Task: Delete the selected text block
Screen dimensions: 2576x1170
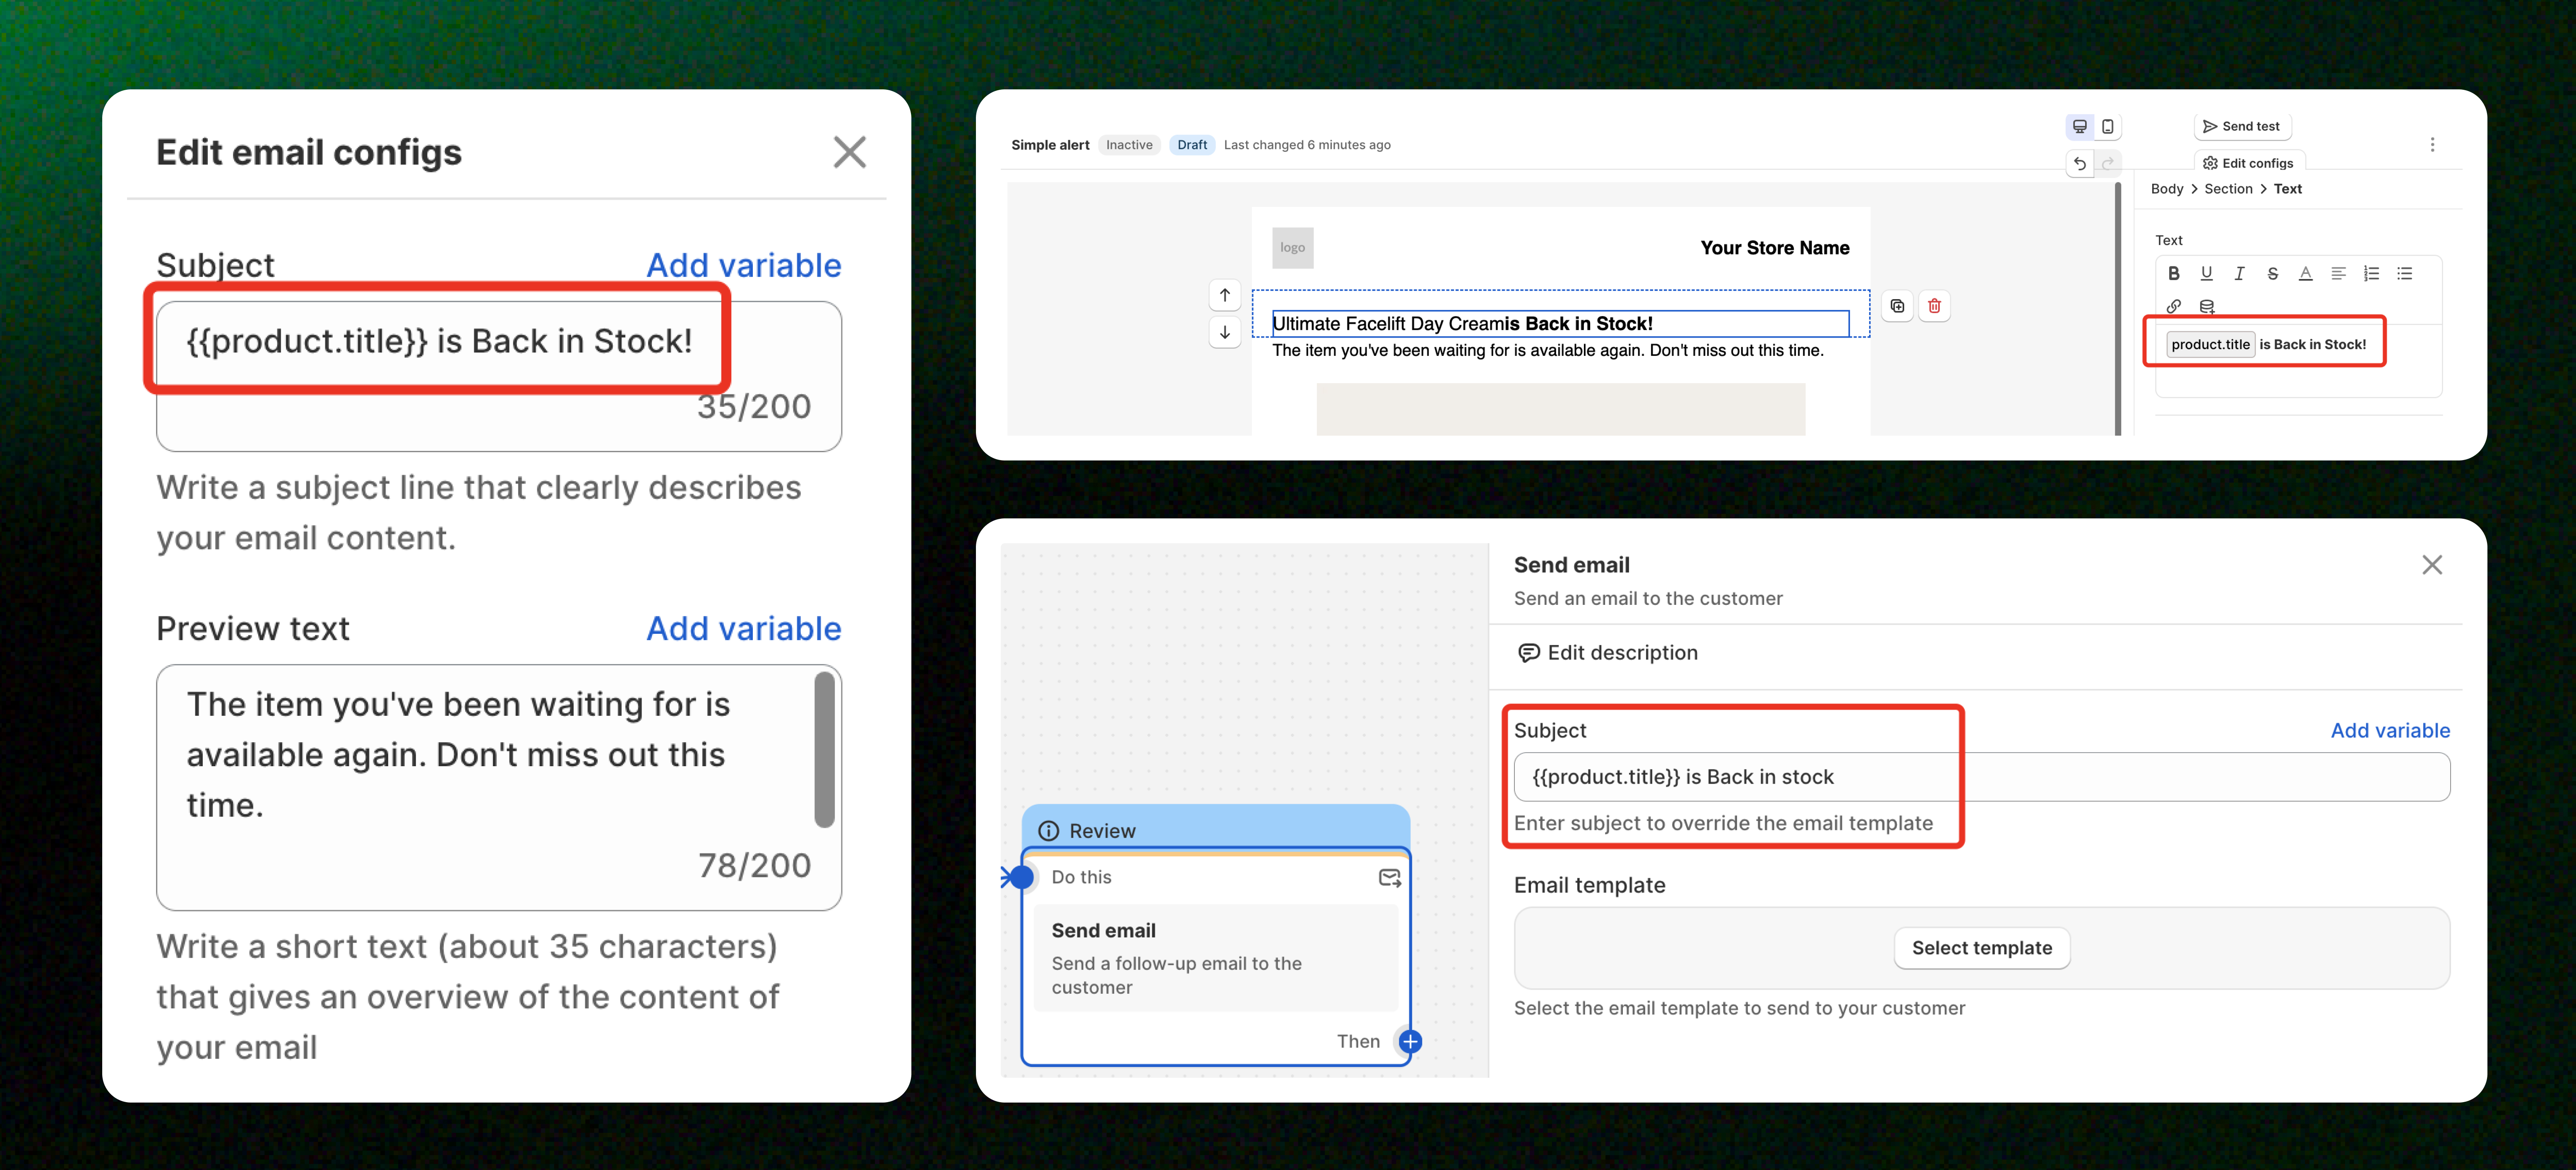Action: click(x=1934, y=306)
